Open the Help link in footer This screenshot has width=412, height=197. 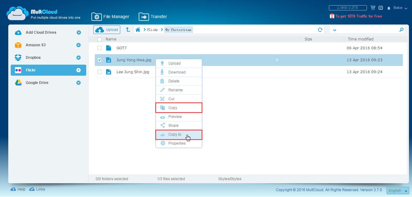[x=18, y=189]
